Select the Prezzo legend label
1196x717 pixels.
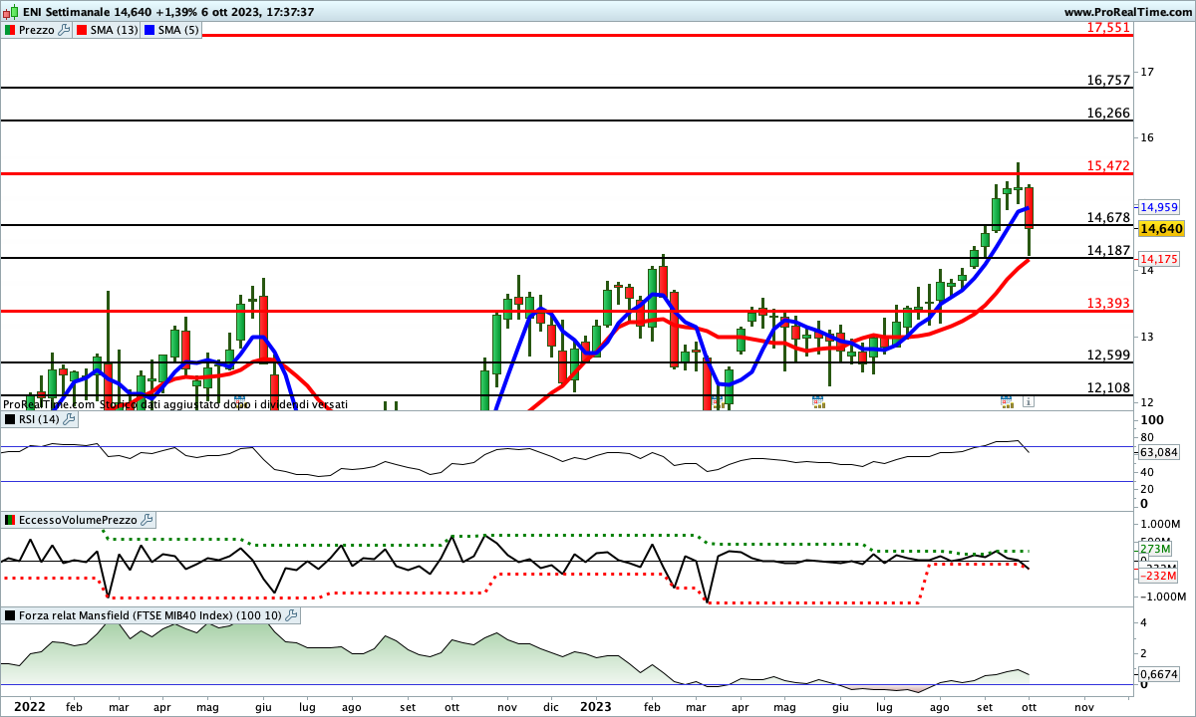pyautogui.click(x=37, y=30)
